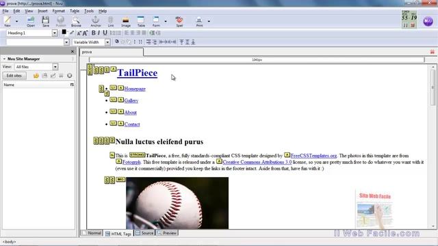Open the dropdown arrow beside New

coord(16,21)
